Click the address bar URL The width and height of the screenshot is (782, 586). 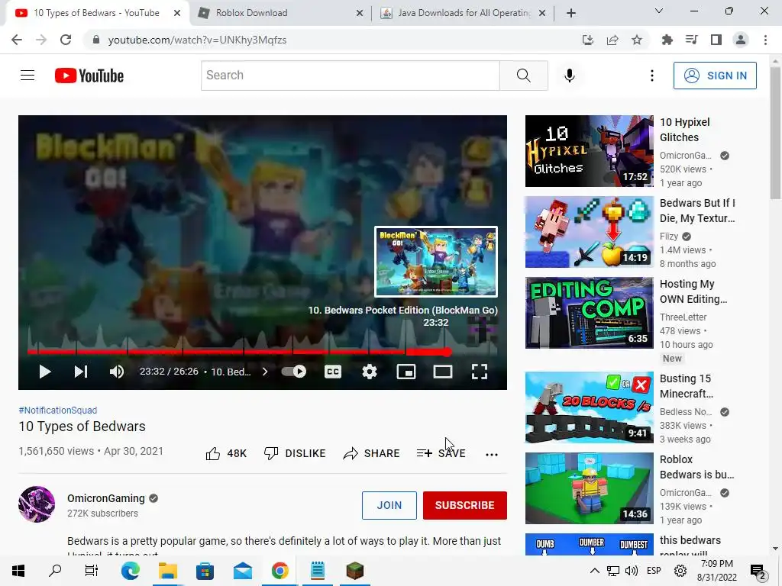click(197, 40)
